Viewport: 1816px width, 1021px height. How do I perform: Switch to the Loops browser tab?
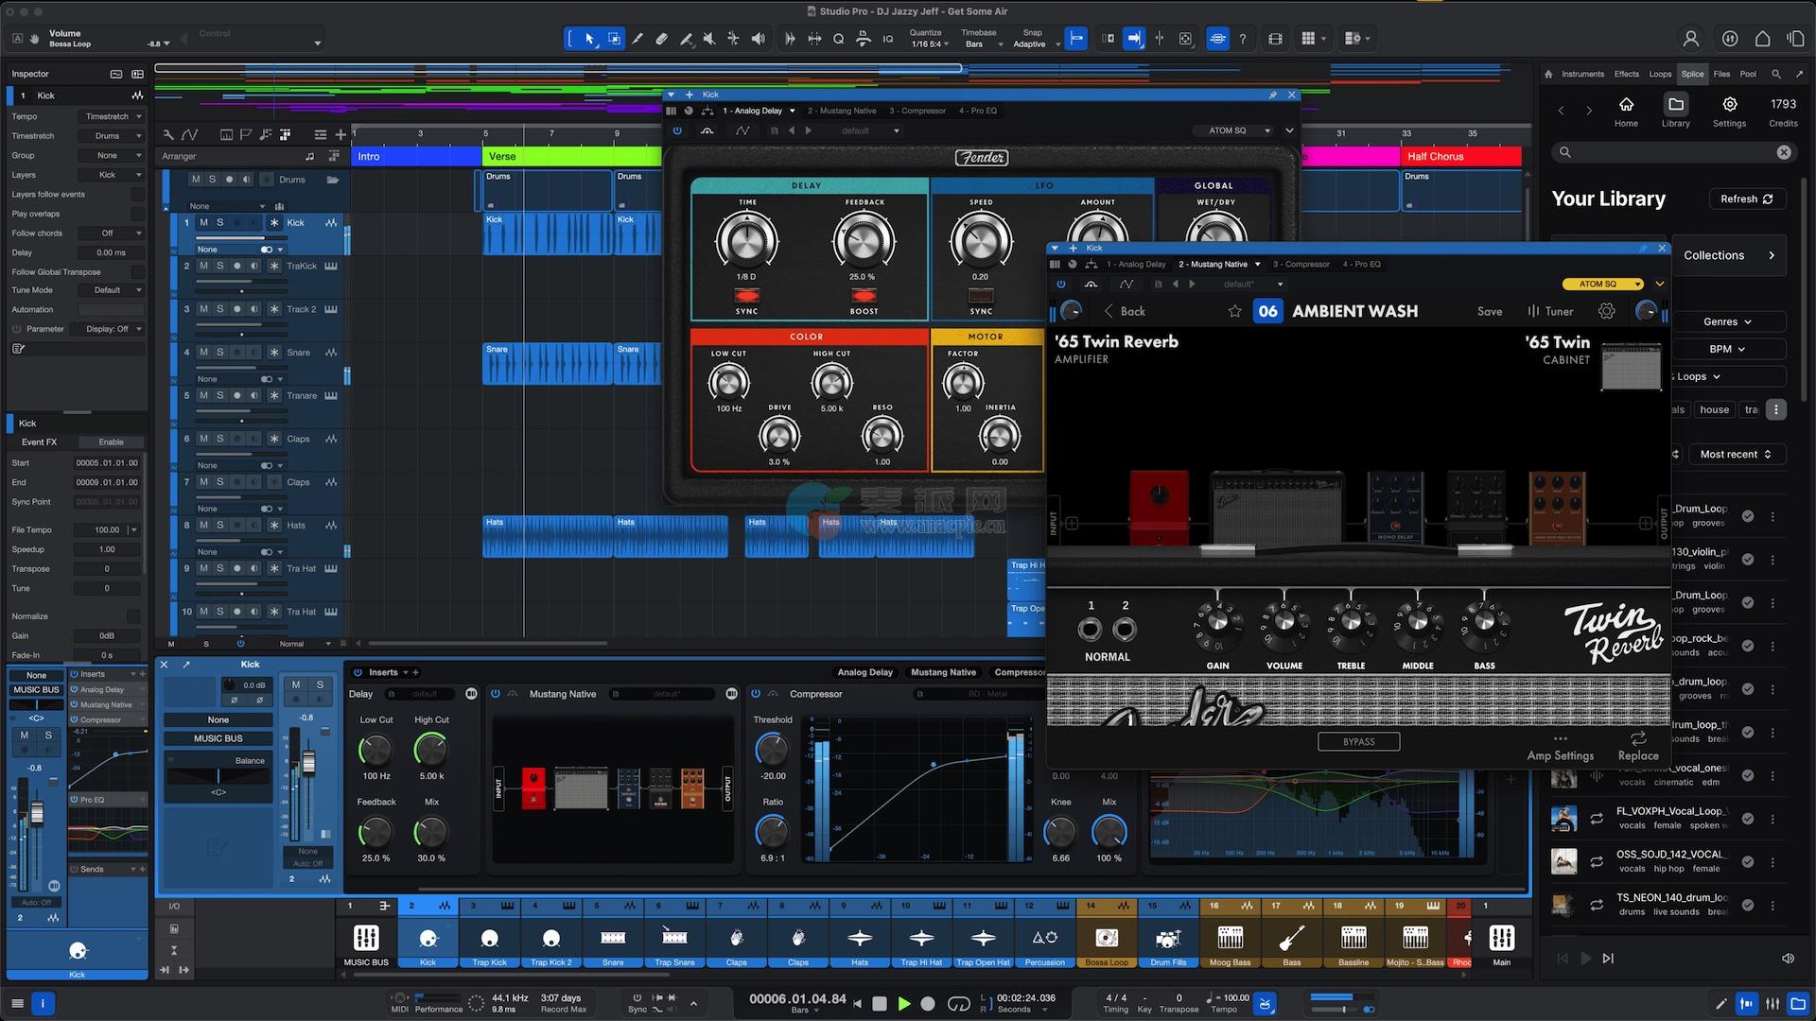1660,74
